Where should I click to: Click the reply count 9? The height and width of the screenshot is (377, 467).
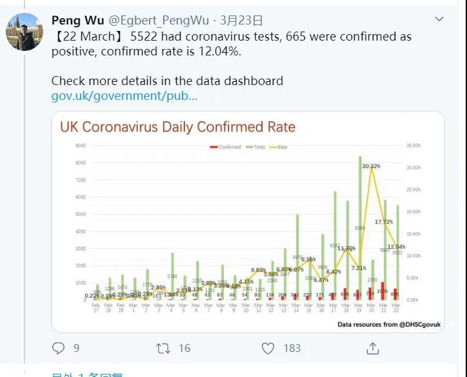(x=76, y=348)
